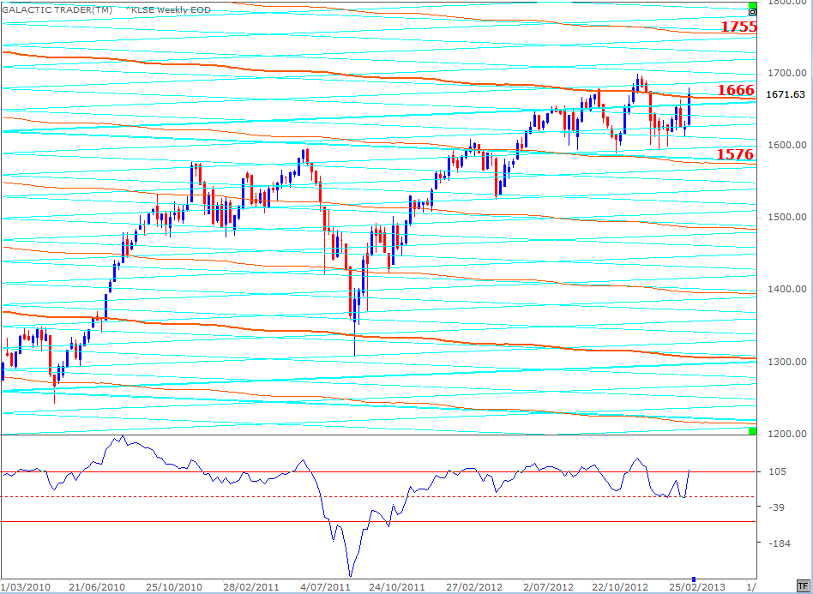Click the 25/10/2010 date label
813x594 pixels.
point(174,587)
